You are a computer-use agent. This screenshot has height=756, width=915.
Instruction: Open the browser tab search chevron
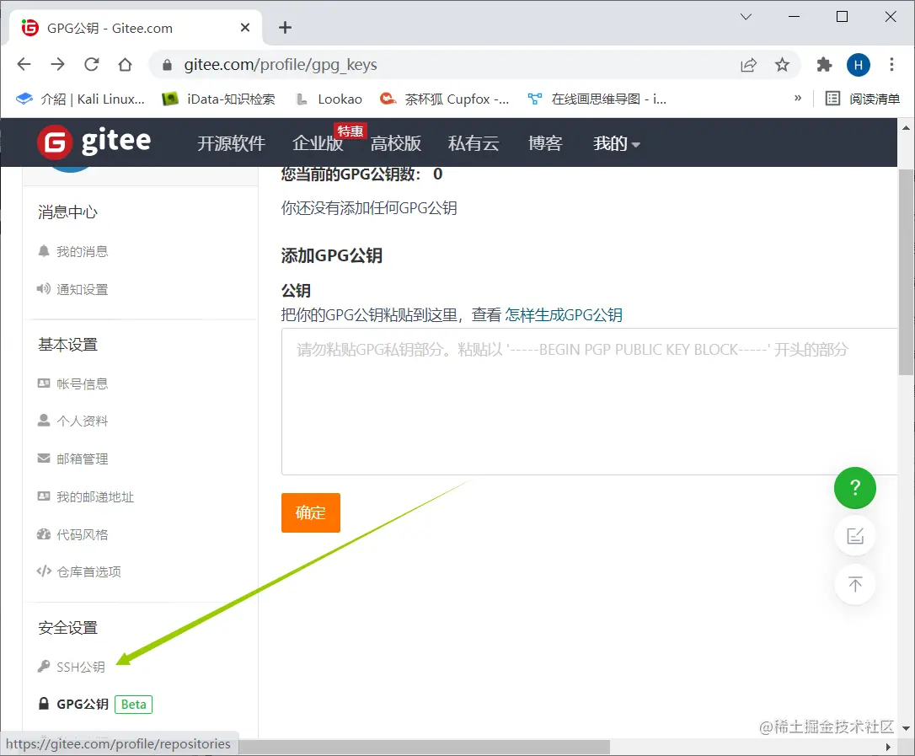(x=745, y=16)
